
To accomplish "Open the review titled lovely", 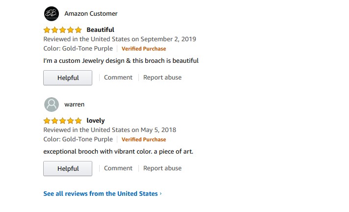I will pos(96,121).
